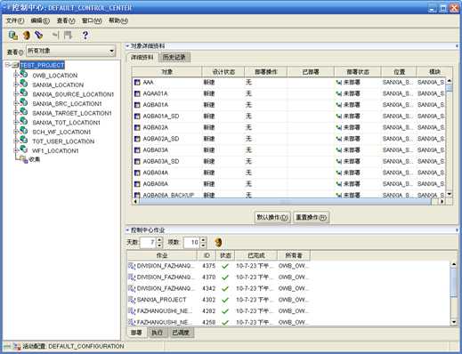Click the job icon for SANXIA_PROJECT

[x=132, y=300]
